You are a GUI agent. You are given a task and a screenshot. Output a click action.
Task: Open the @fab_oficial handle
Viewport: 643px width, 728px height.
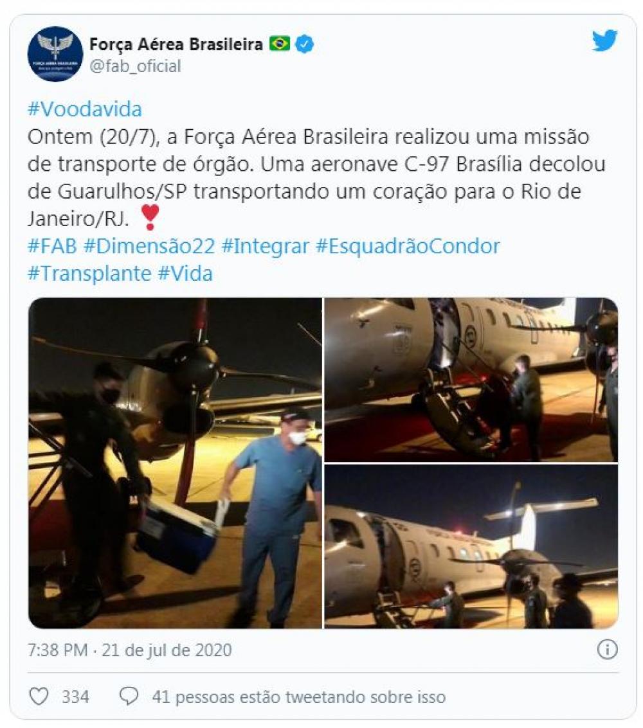135,66
